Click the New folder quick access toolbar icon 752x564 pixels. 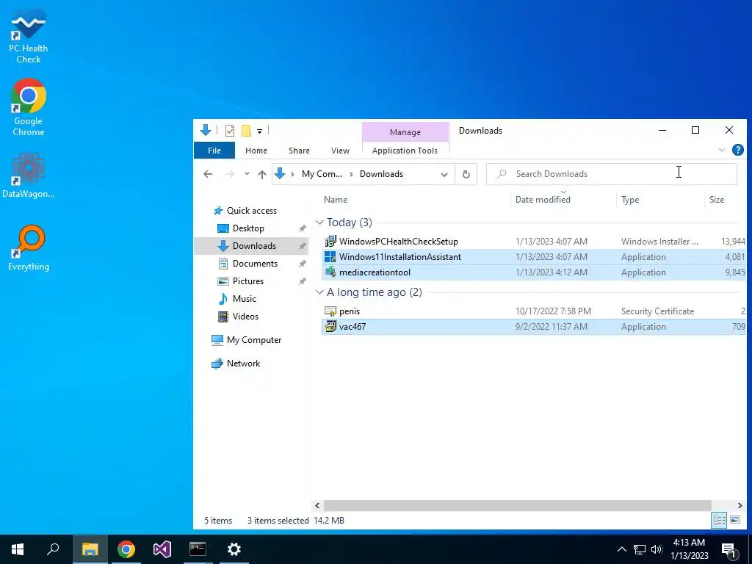(x=246, y=131)
